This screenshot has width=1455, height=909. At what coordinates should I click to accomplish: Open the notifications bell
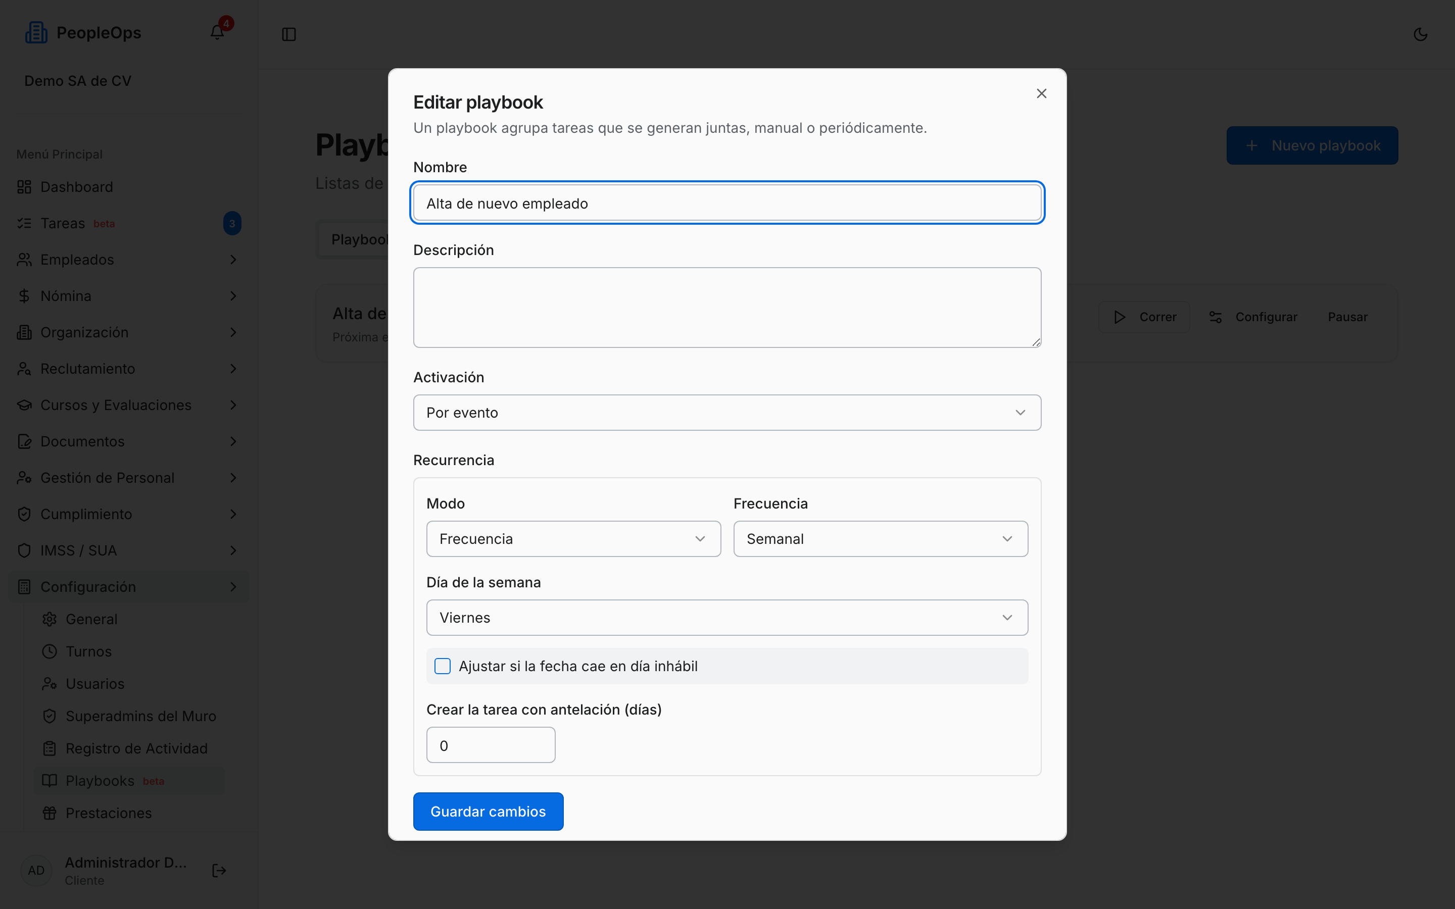pyautogui.click(x=217, y=32)
